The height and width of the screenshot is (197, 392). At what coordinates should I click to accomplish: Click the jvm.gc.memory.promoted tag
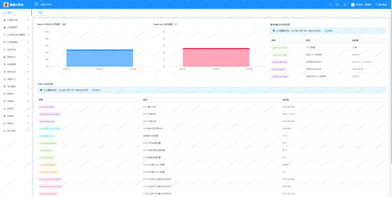(x=50, y=186)
